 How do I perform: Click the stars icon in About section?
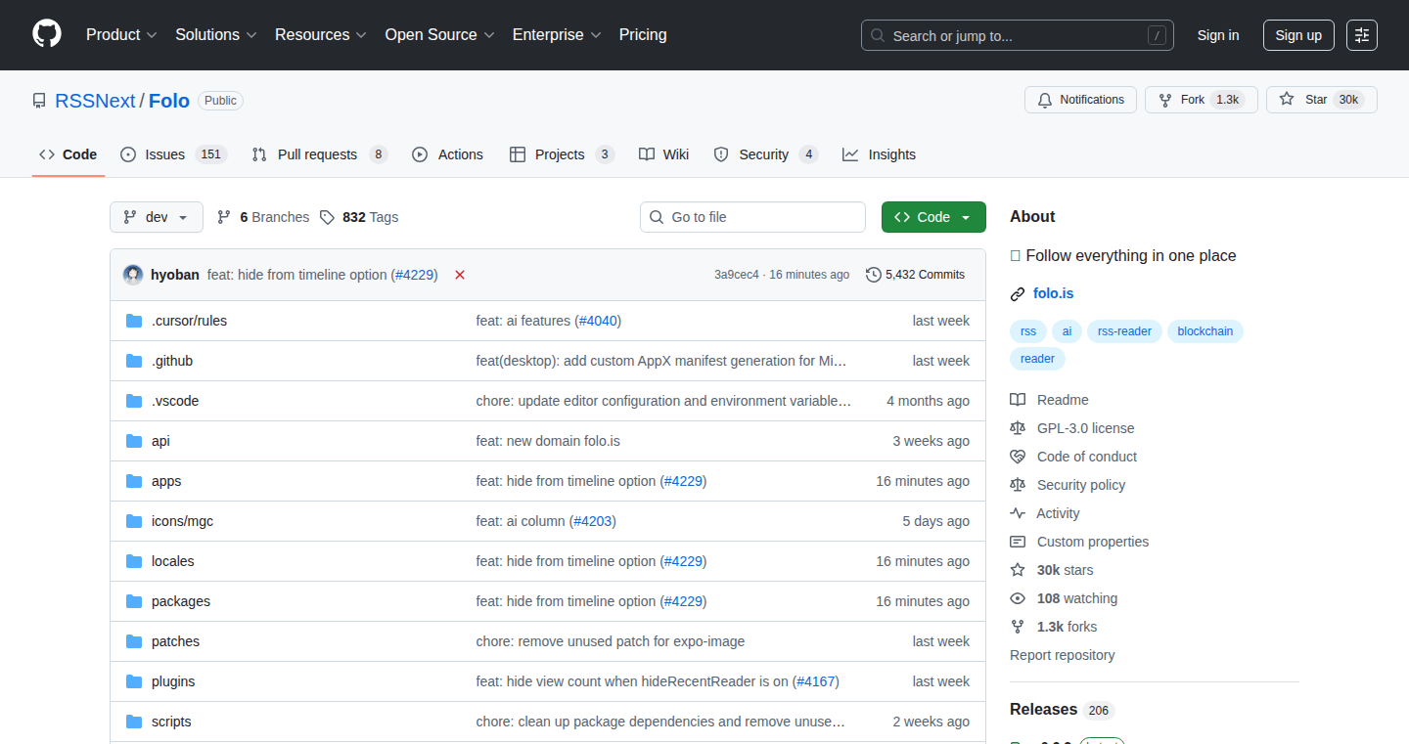[x=1018, y=570]
